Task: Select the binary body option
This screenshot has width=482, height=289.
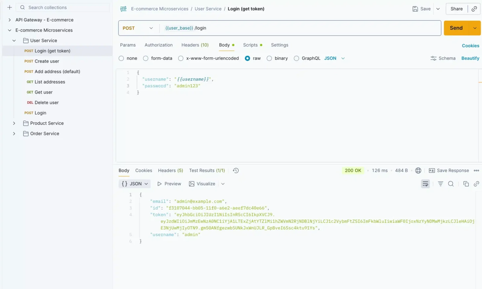Action: [269, 58]
